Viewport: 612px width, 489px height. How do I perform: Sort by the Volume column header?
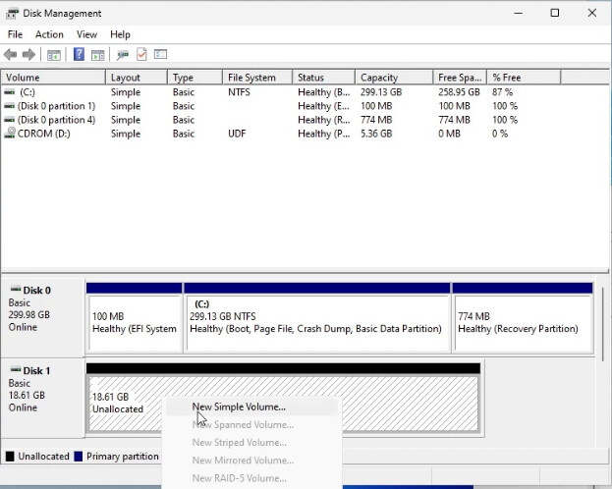[53, 78]
